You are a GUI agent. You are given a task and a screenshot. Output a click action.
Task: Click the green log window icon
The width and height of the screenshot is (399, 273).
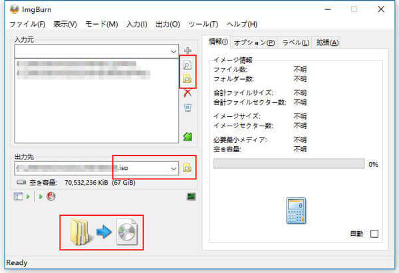pyautogui.click(x=192, y=197)
